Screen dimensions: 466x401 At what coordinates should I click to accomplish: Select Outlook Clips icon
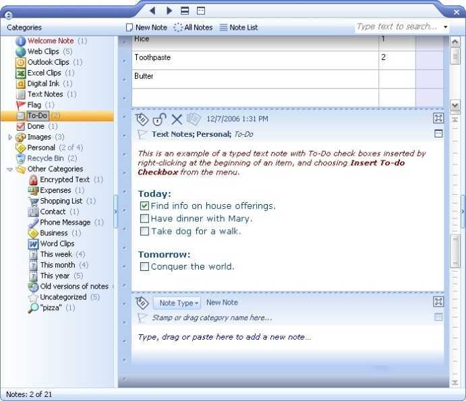(20, 63)
